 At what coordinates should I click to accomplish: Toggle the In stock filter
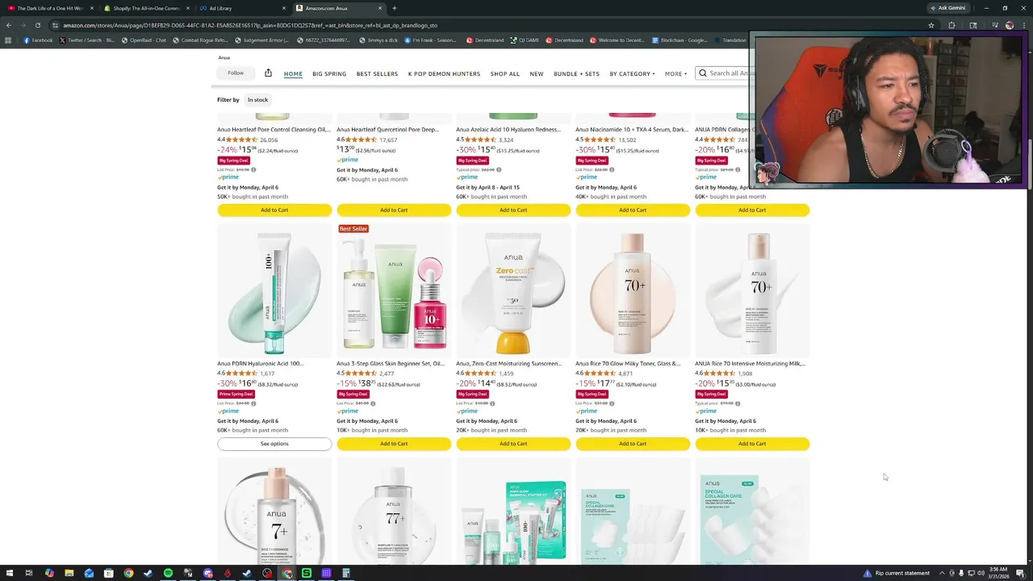(257, 99)
